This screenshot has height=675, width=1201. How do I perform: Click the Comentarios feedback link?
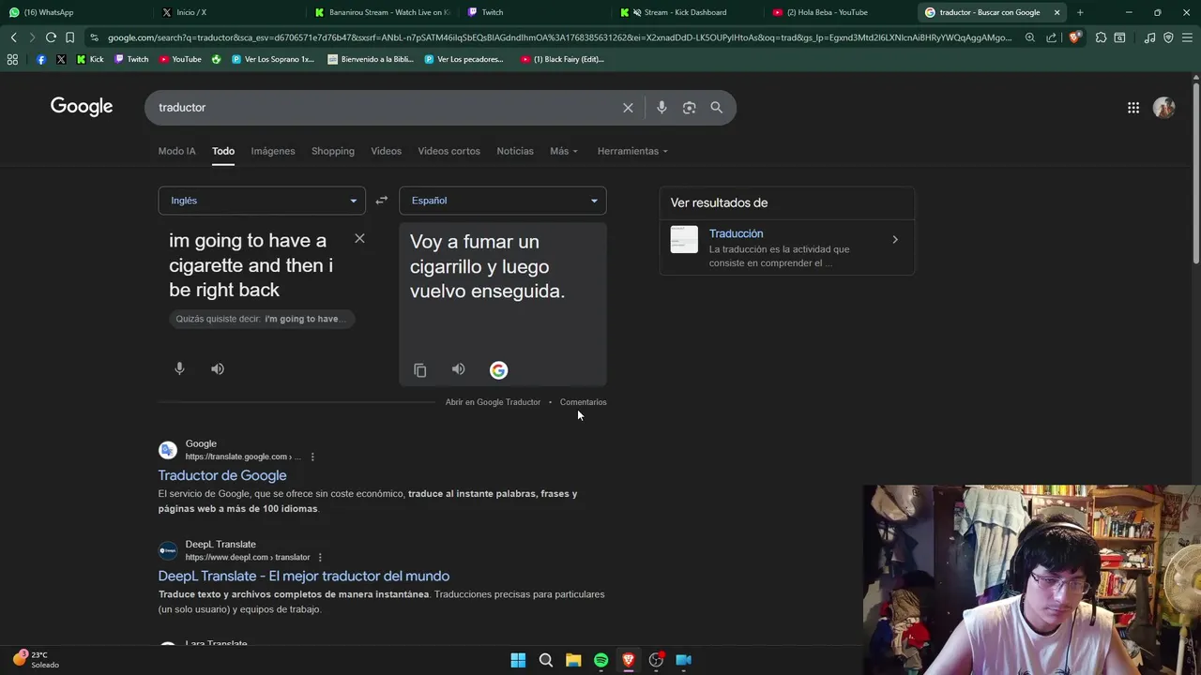click(583, 402)
